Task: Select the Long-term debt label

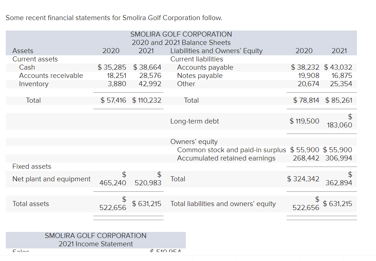Action: (194, 121)
